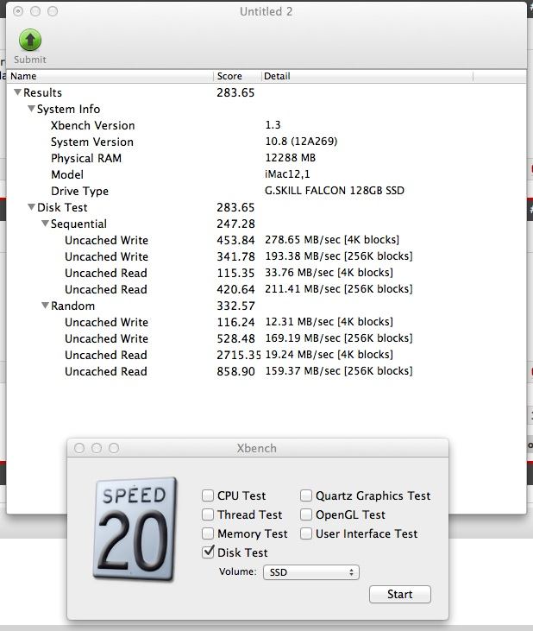Collapse the System Info disclosure triangle

(31, 109)
